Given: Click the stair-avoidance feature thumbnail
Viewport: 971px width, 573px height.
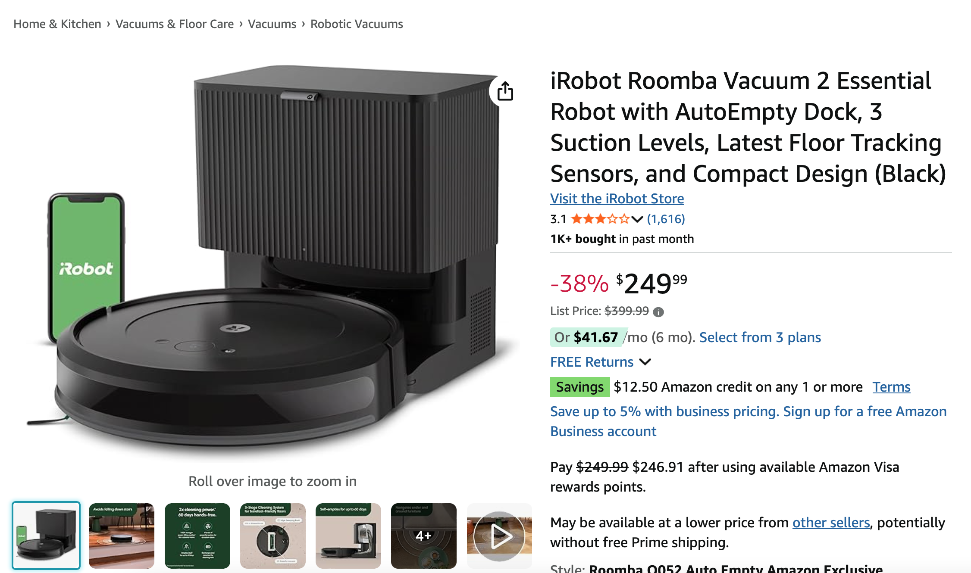Looking at the screenshot, I should 122,536.
